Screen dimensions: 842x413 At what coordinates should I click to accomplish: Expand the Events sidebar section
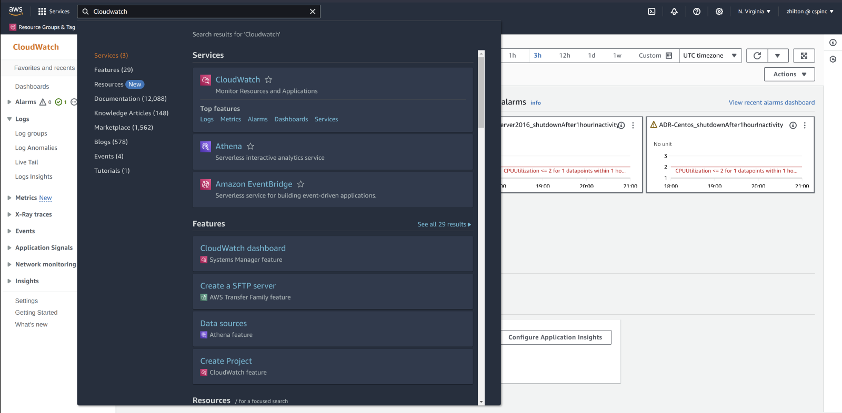9,231
